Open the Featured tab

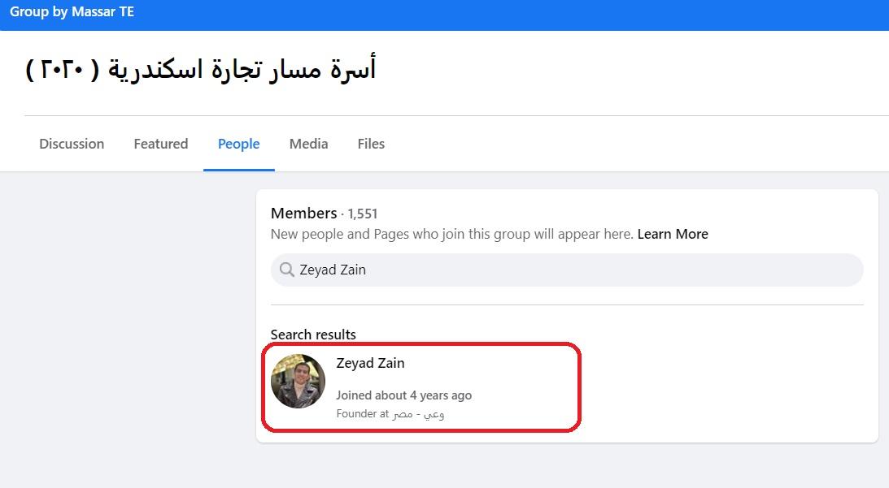[160, 144]
